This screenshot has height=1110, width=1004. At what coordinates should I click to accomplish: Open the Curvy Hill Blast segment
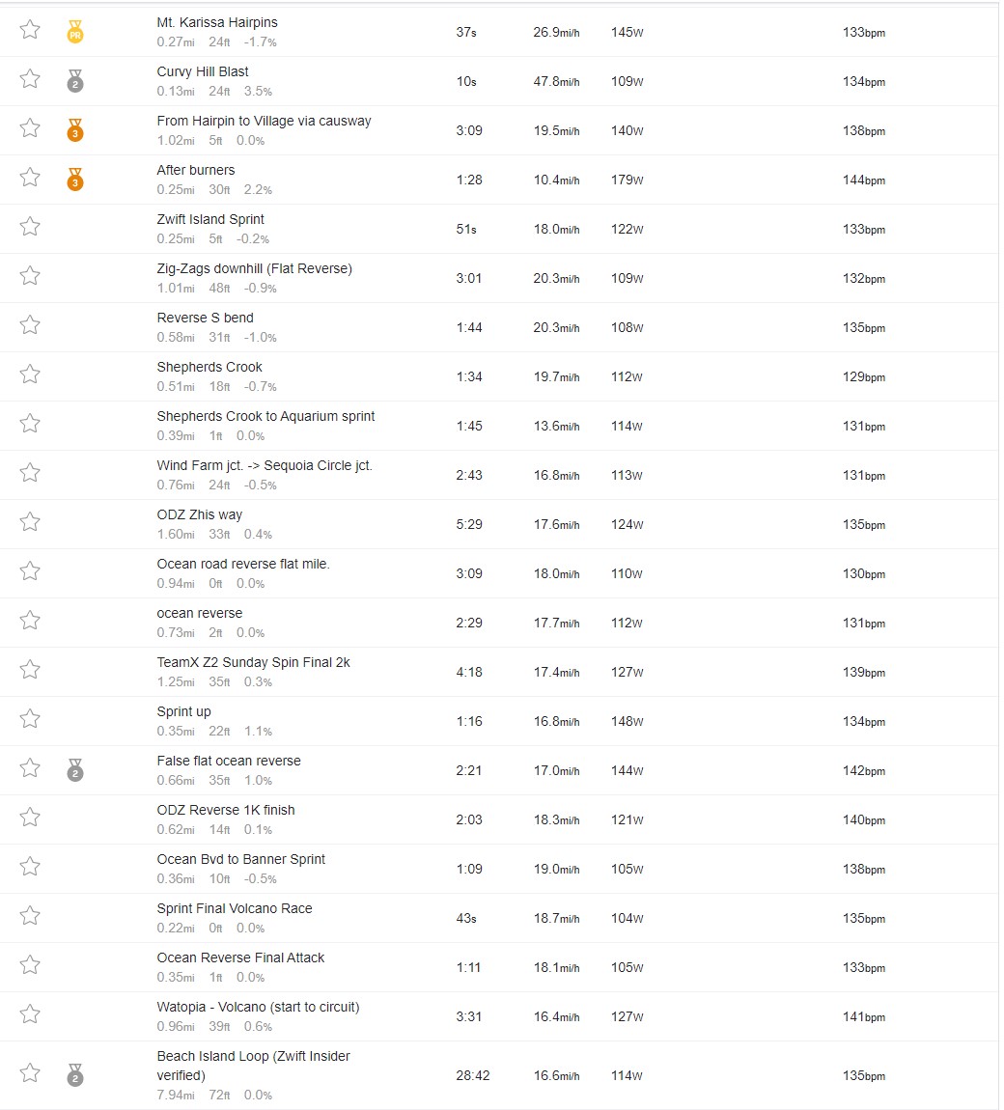pos(203,71)
